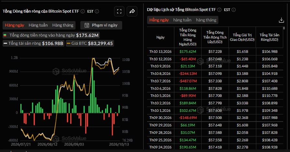Click latest green bar at chart end

(119, 109)
